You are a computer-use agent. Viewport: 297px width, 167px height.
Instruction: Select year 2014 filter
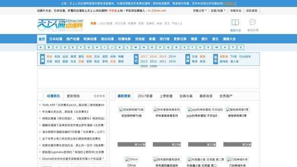[x=172, y=57]
